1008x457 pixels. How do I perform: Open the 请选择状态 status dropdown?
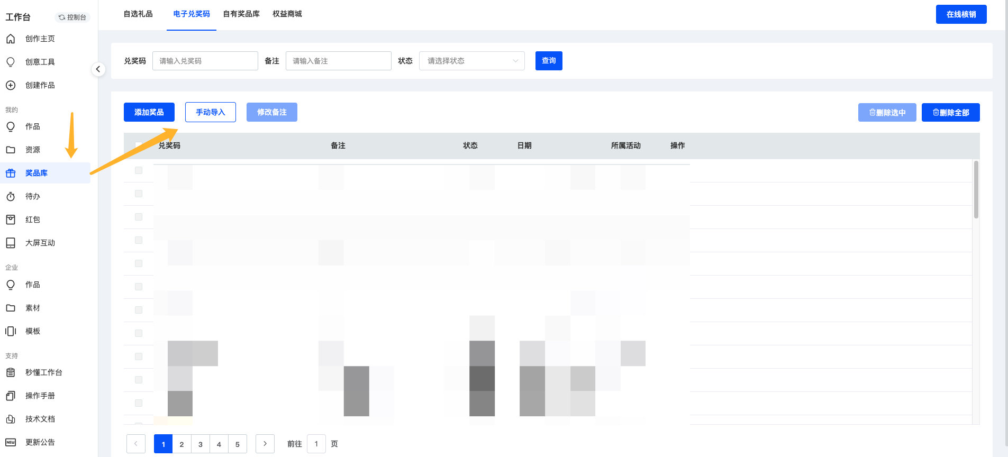pyautogui.click(x=471, y=61)
